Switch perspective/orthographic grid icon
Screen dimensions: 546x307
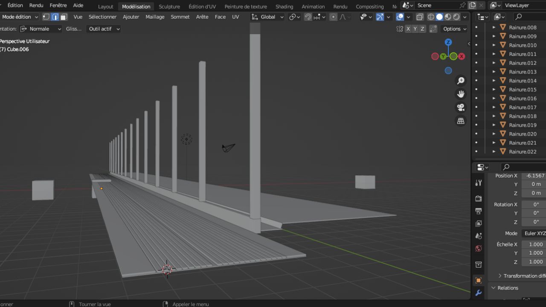(461, 121)
